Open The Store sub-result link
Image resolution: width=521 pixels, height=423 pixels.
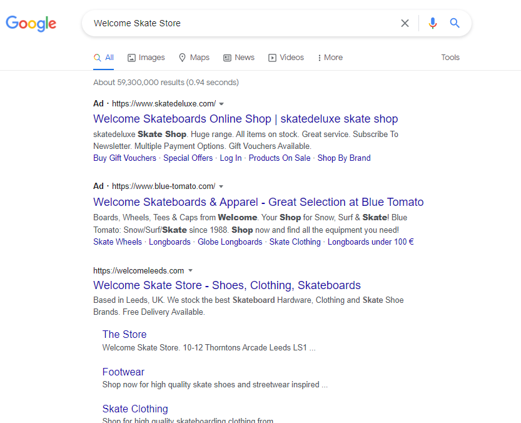(124, 334)
